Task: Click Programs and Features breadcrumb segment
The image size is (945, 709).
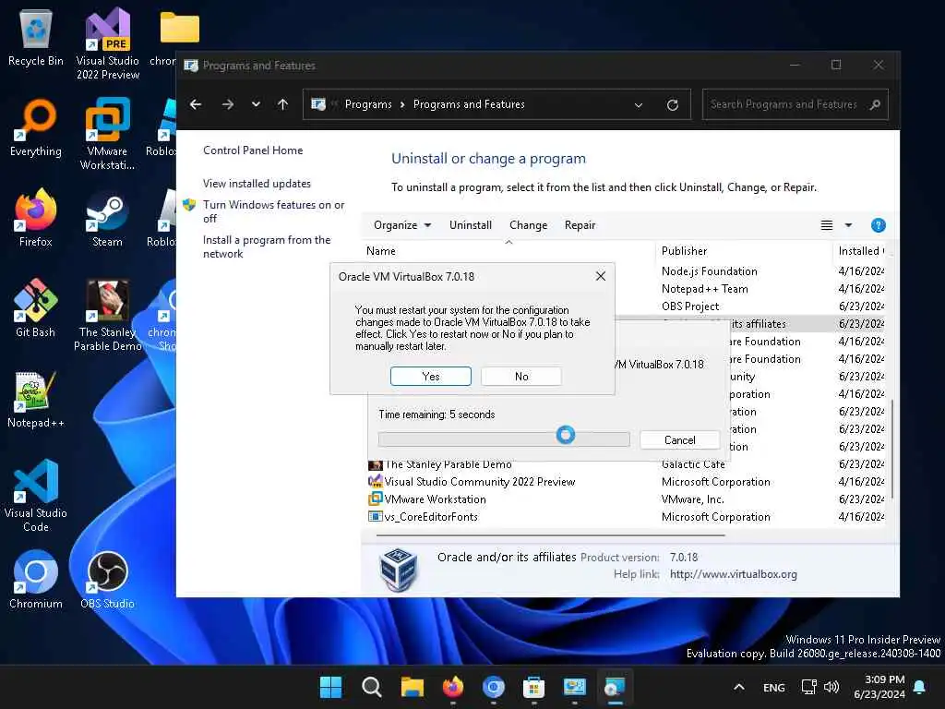Action: 469,104
